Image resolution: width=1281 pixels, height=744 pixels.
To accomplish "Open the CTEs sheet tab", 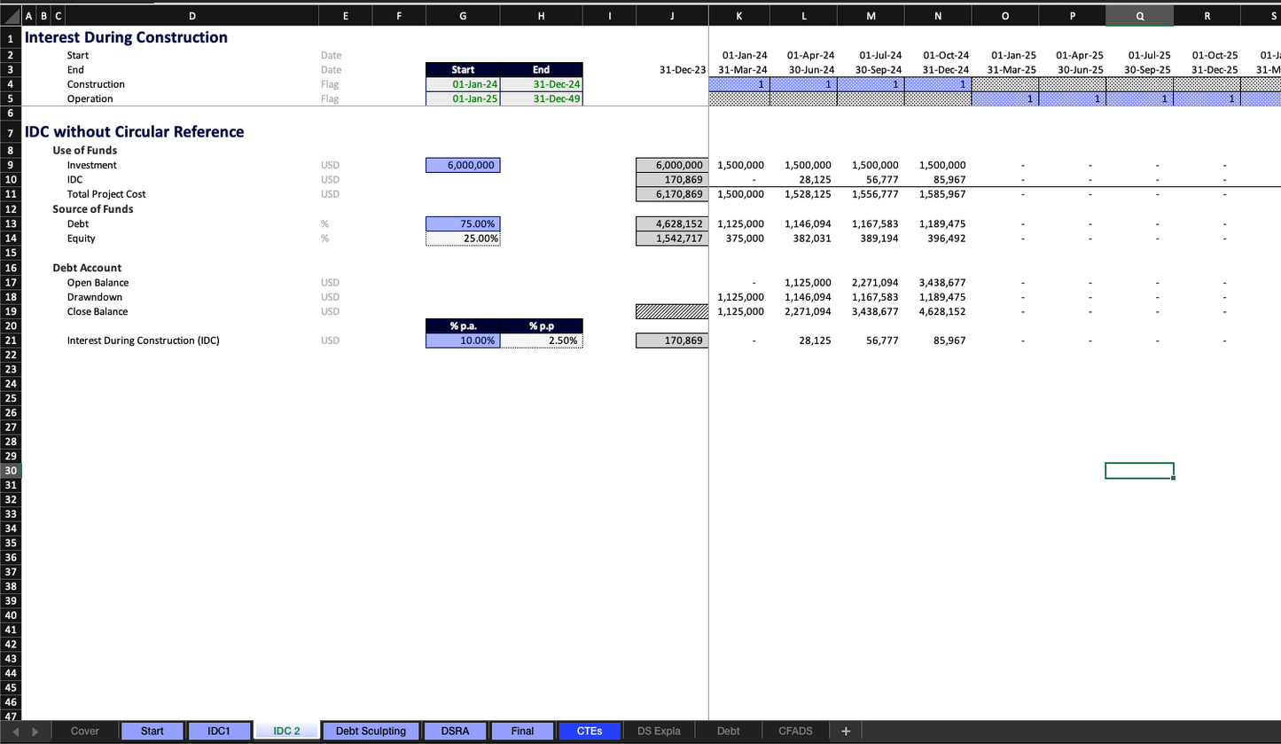I will [x=589, y=731].
